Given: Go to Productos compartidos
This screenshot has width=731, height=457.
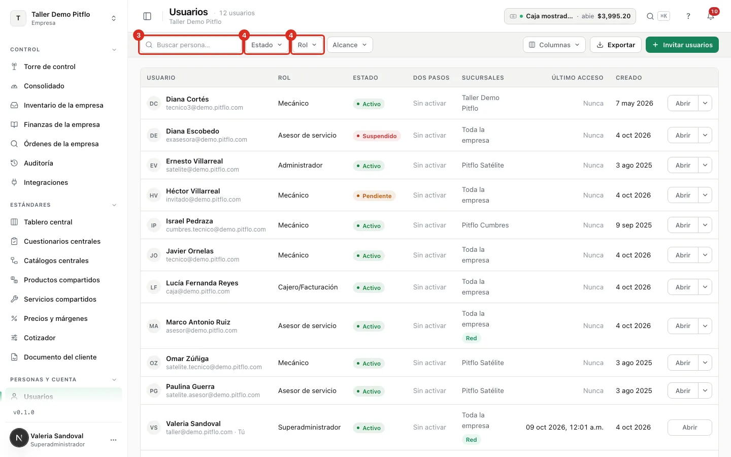Looking at the screenshot, I should (62, 280).
